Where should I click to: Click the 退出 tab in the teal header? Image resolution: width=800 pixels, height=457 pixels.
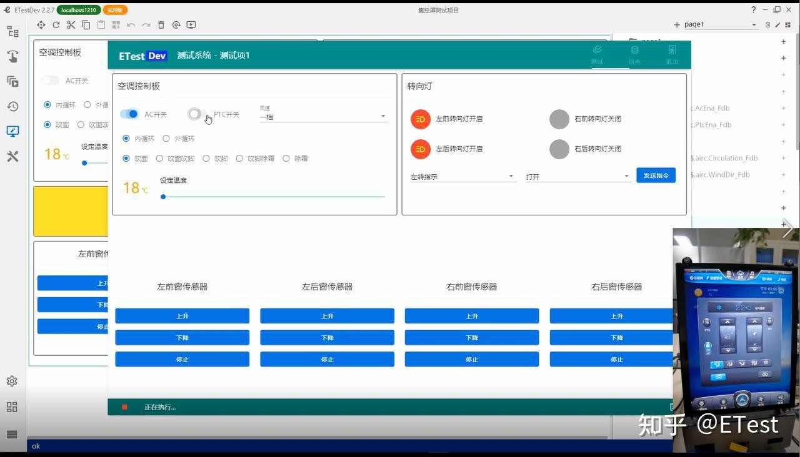tap(671, 56)
